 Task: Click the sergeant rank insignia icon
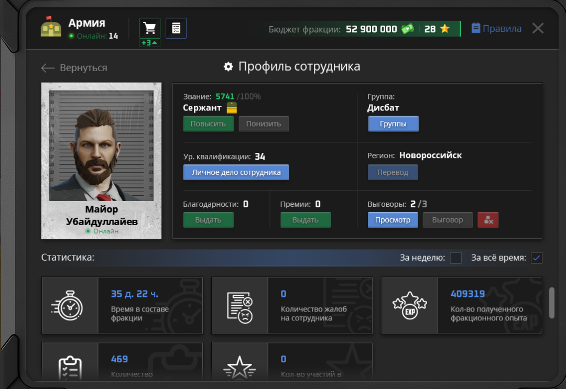(x=231, y=108)
